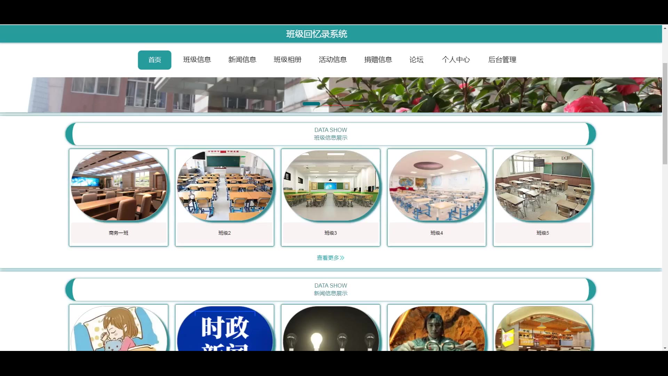
Task: Click the page scrollbar up arrow
Action: (x=665, y=28)
